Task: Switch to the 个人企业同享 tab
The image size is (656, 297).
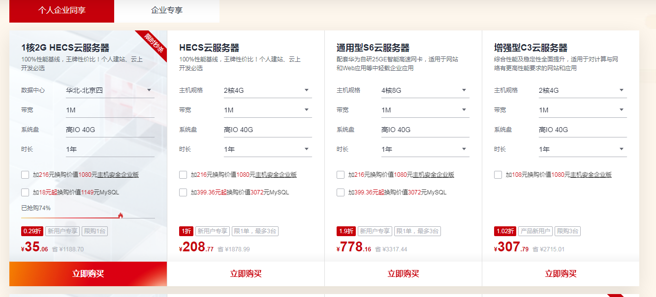Action: pyautogui.click(x=62, y=10)
